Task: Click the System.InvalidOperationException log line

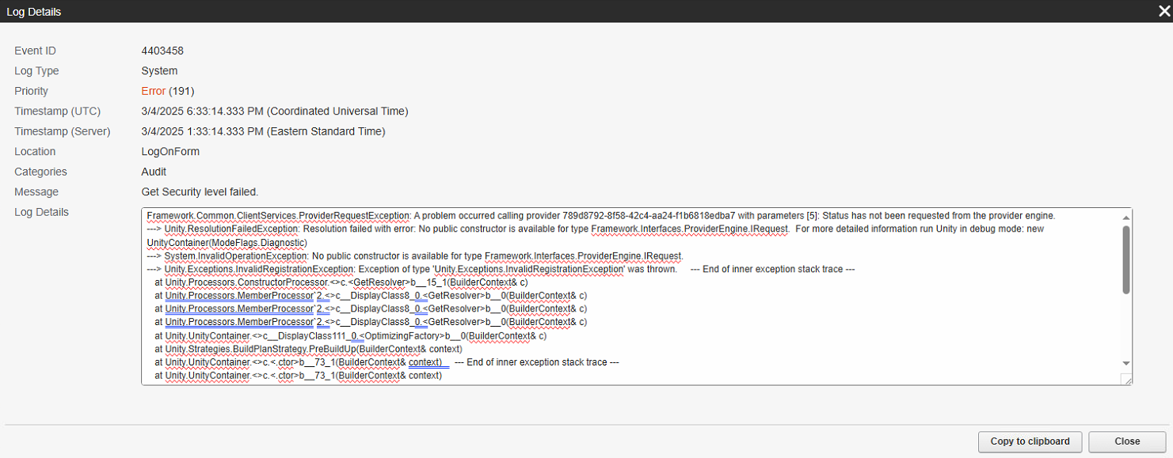Action: (x=415, y=255)
